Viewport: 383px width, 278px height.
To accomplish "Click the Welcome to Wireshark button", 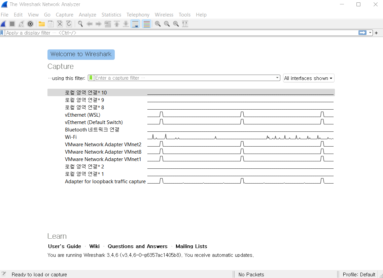I will pos(81,54).
